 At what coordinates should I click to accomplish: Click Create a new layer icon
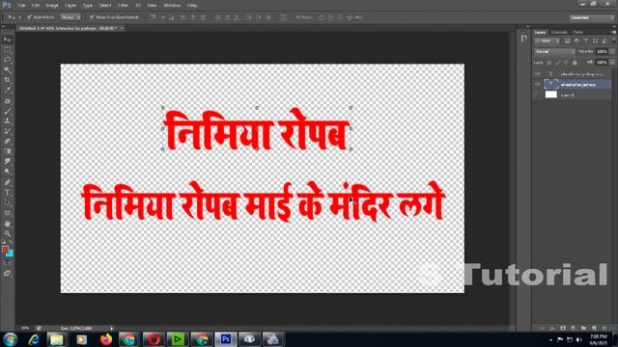(x=594, y=328)
